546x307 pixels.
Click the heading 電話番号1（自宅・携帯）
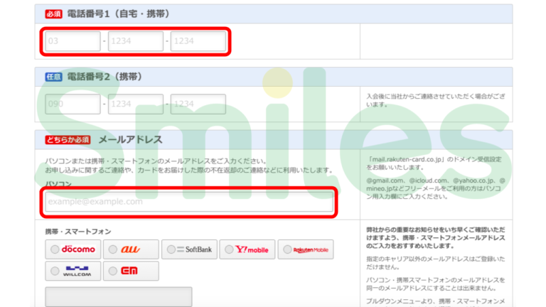pos(119,14)
